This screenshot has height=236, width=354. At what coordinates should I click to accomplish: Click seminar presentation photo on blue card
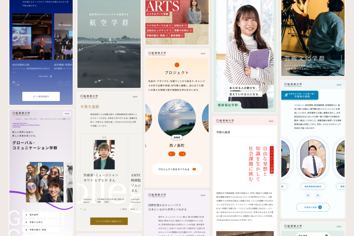coord(32,37)
